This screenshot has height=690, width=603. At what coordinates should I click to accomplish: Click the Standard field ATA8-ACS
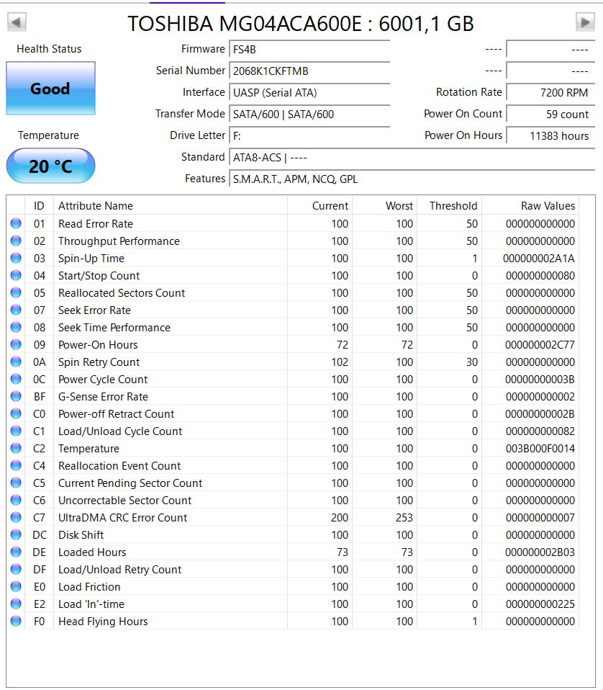coord(412,157)
